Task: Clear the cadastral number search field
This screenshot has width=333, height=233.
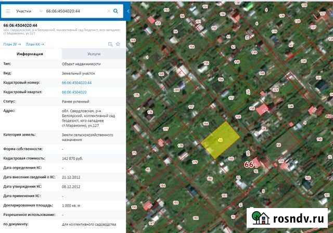Action: (x=108, y=10)
